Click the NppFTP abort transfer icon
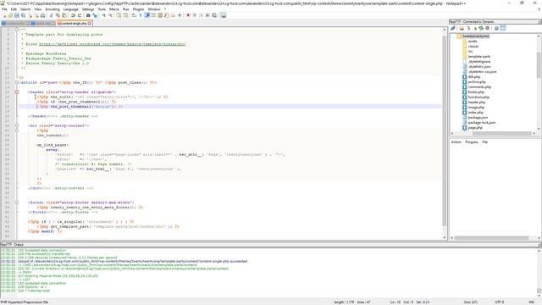The image size is (542, 305). click(488, 28)
